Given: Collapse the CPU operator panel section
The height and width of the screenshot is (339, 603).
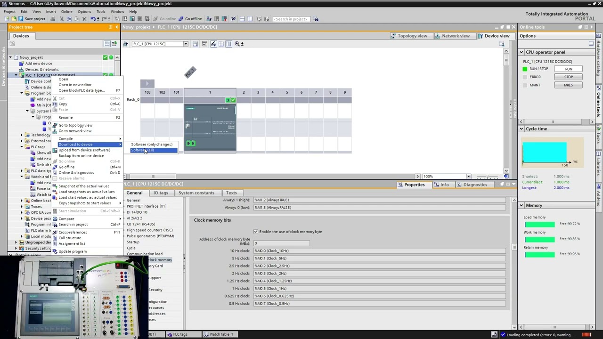Looking at the screenshot, I should tap(522, 52).
